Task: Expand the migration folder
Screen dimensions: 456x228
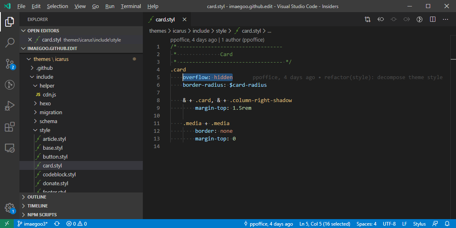Action: point(81,112)
